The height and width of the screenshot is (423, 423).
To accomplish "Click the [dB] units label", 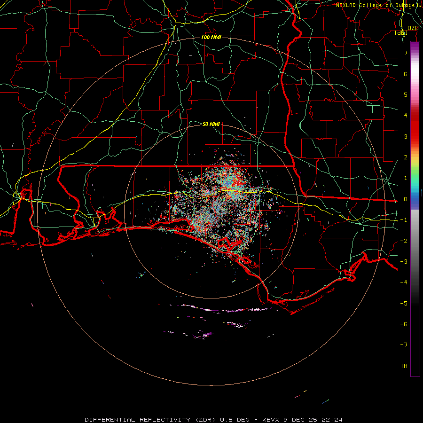I will pos(401,32).
